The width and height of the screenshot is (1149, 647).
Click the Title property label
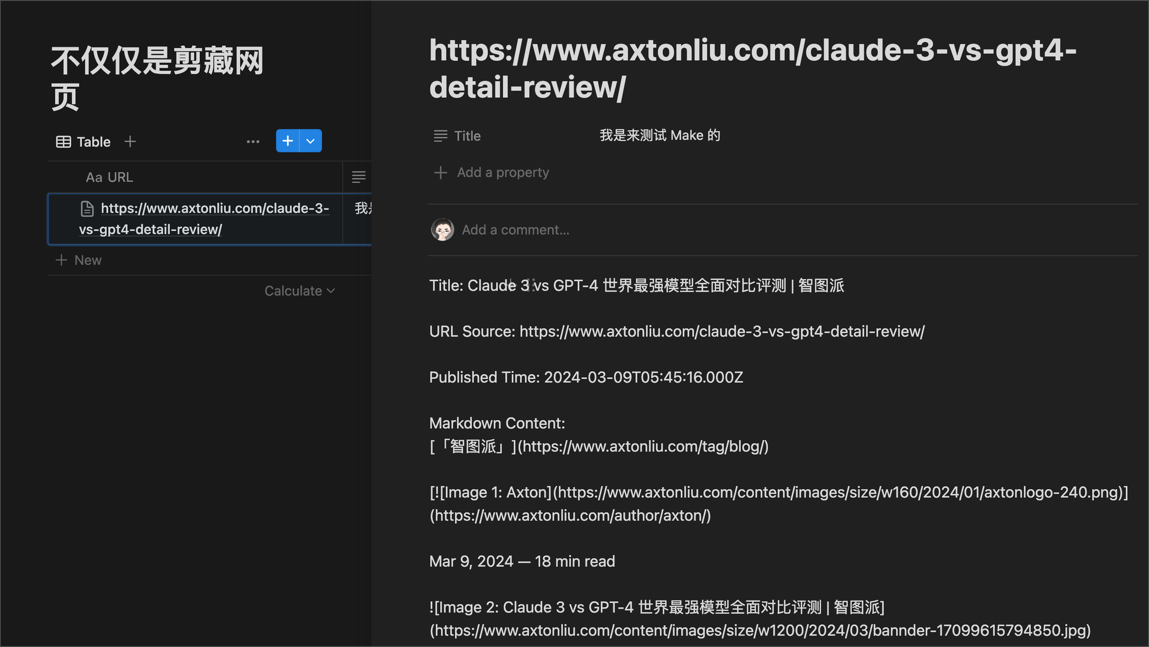tap(467, 136)
